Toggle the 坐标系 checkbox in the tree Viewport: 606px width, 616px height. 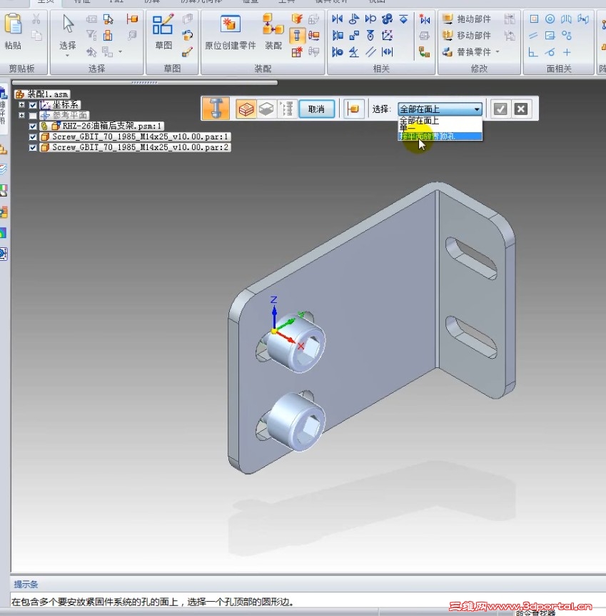click(x=33, y=105)
